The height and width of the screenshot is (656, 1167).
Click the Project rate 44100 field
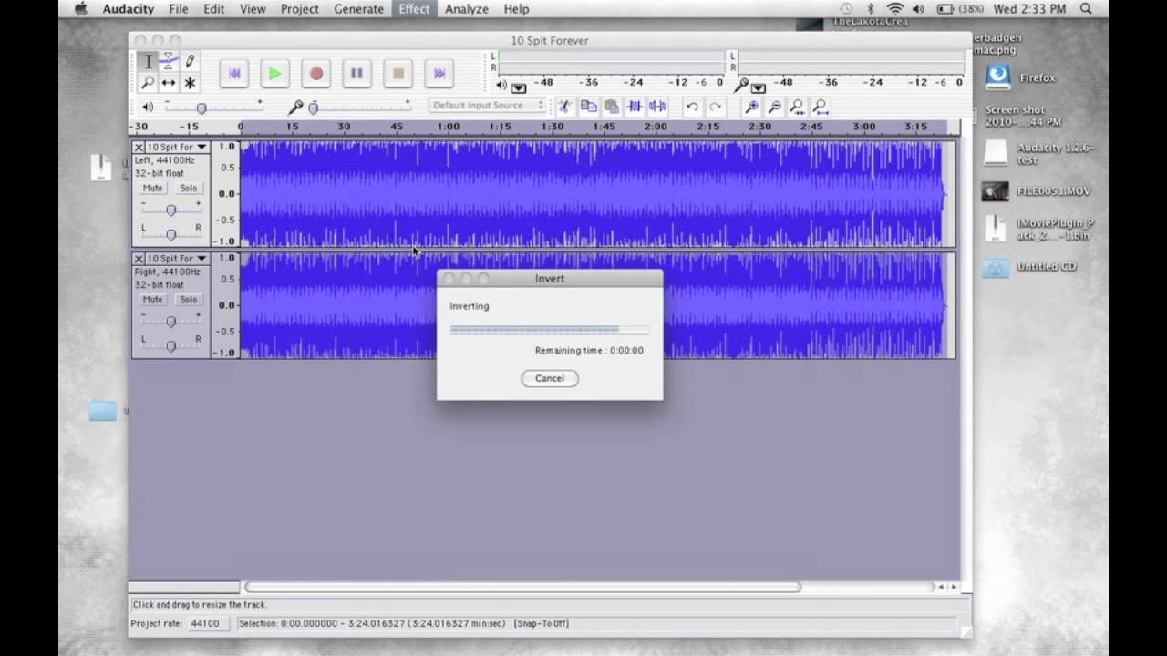206,623
